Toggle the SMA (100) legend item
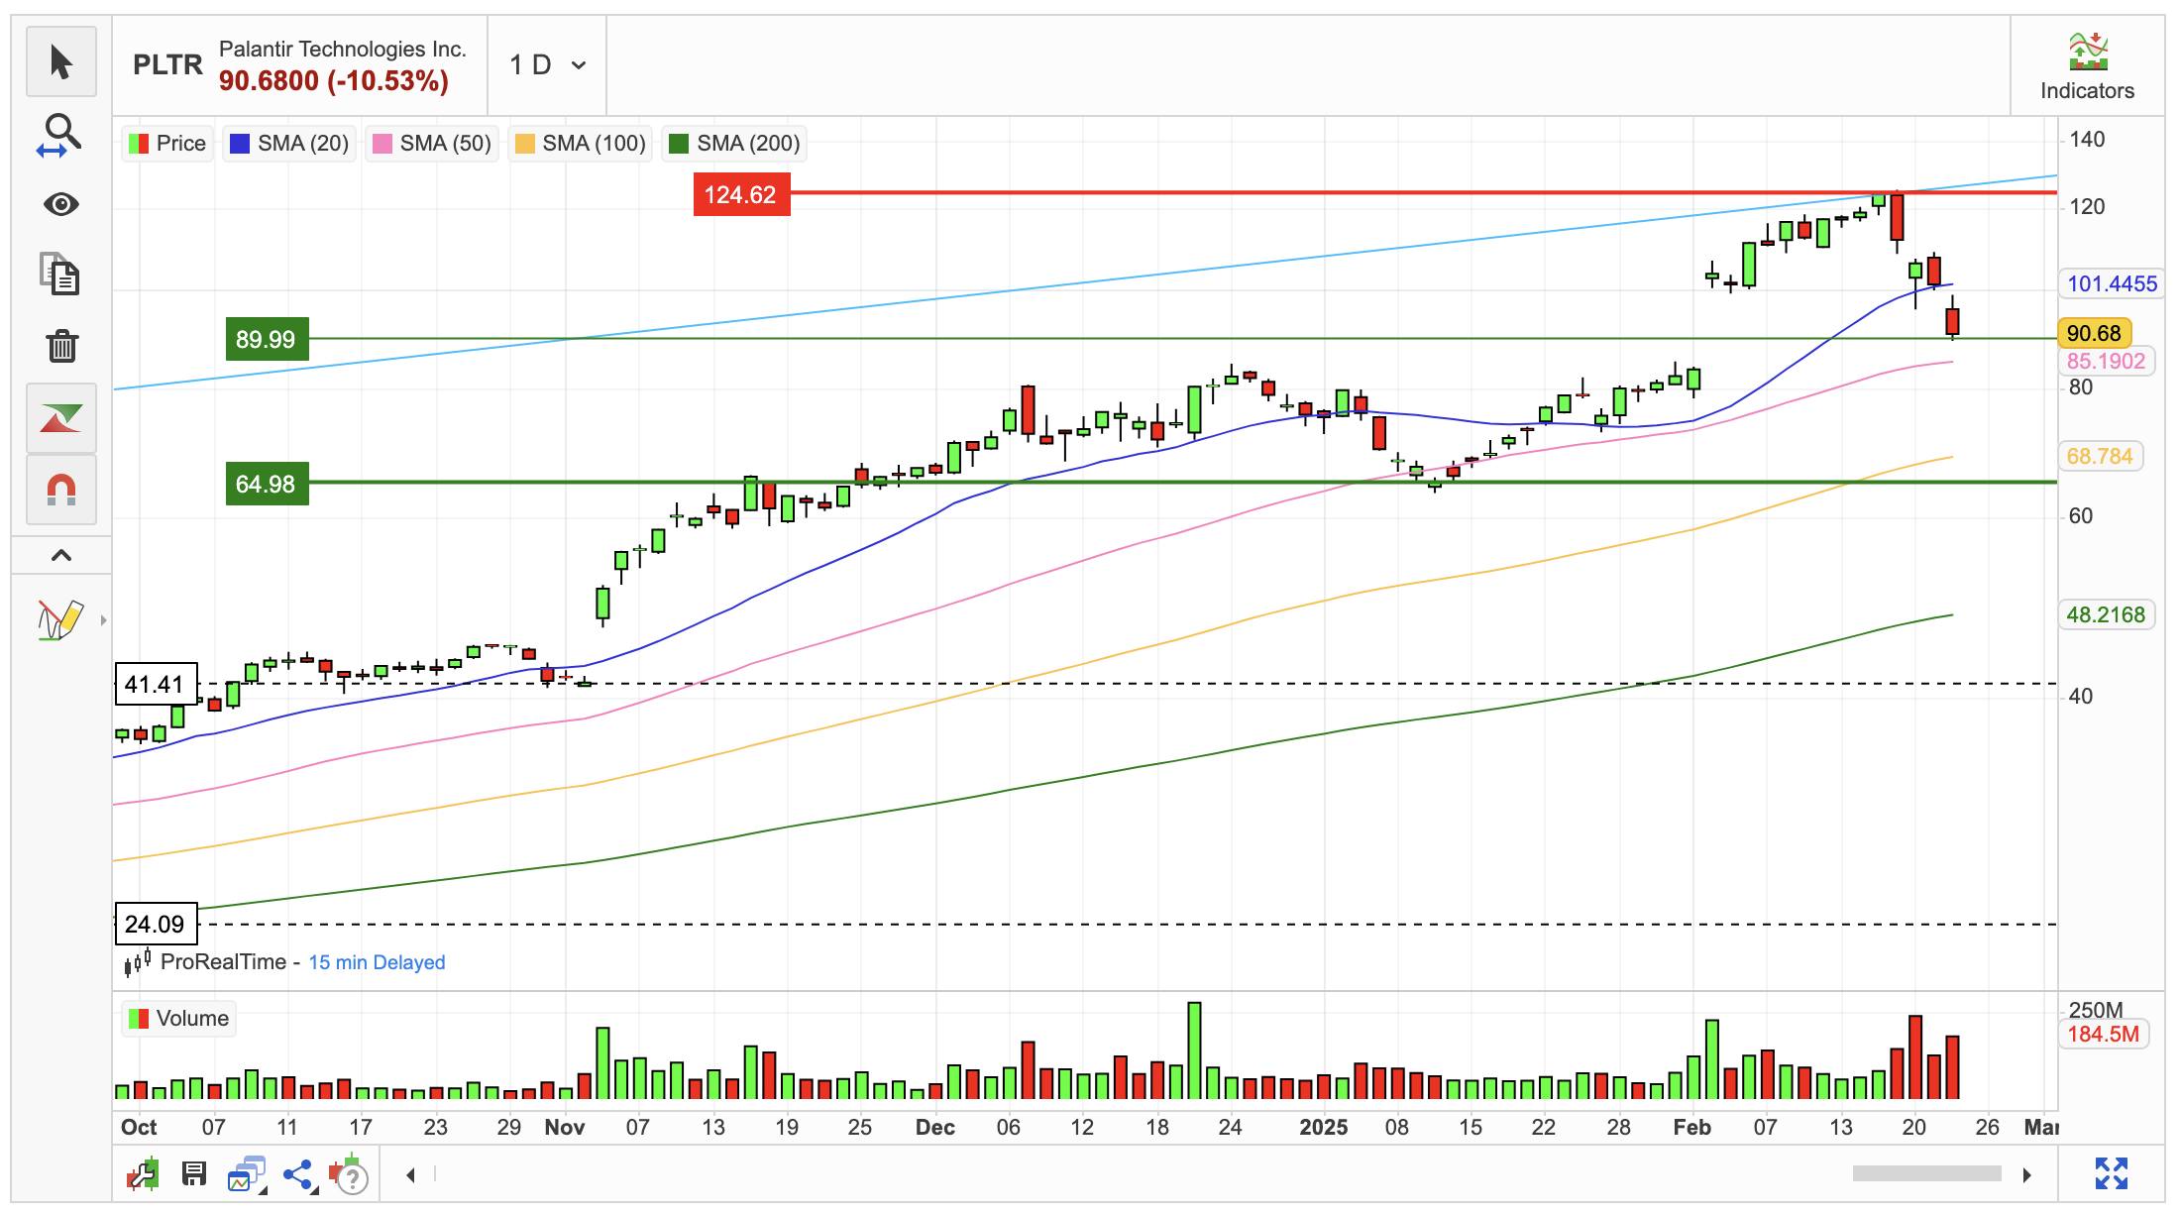The height and width of the screenshot is (1215, 2180). [x=581, y=144]
